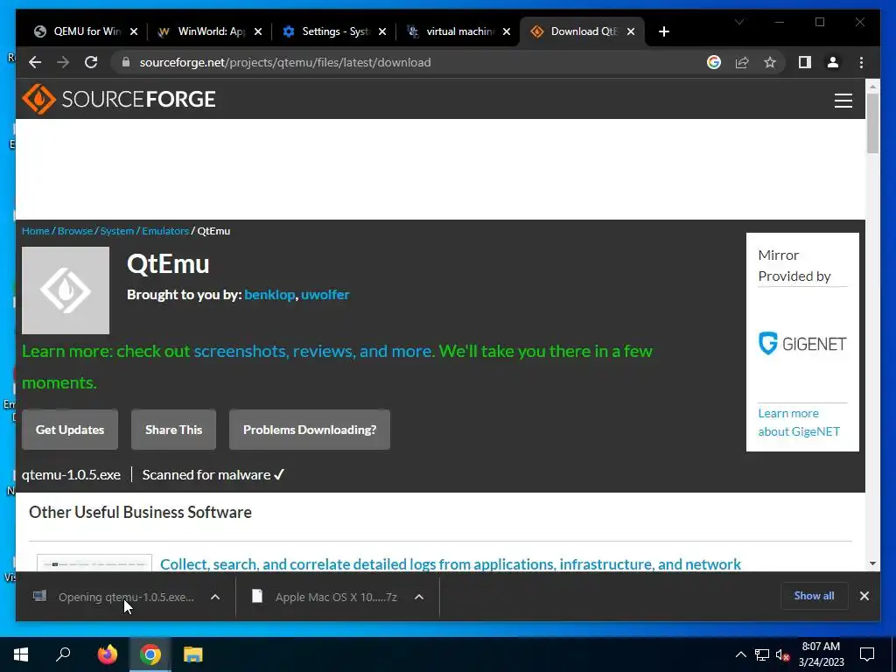896x672 pixels.
Task: Close the Settings tab
Action: coord(382,31)
